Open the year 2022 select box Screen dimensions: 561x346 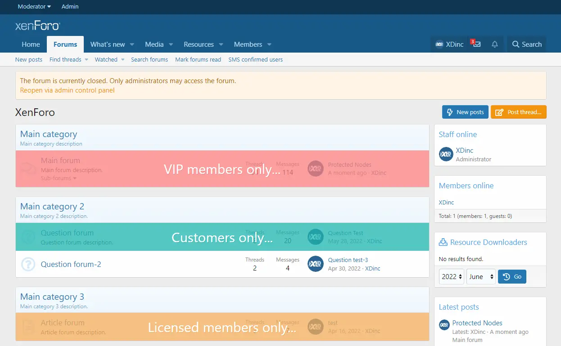tap(452, 277)
